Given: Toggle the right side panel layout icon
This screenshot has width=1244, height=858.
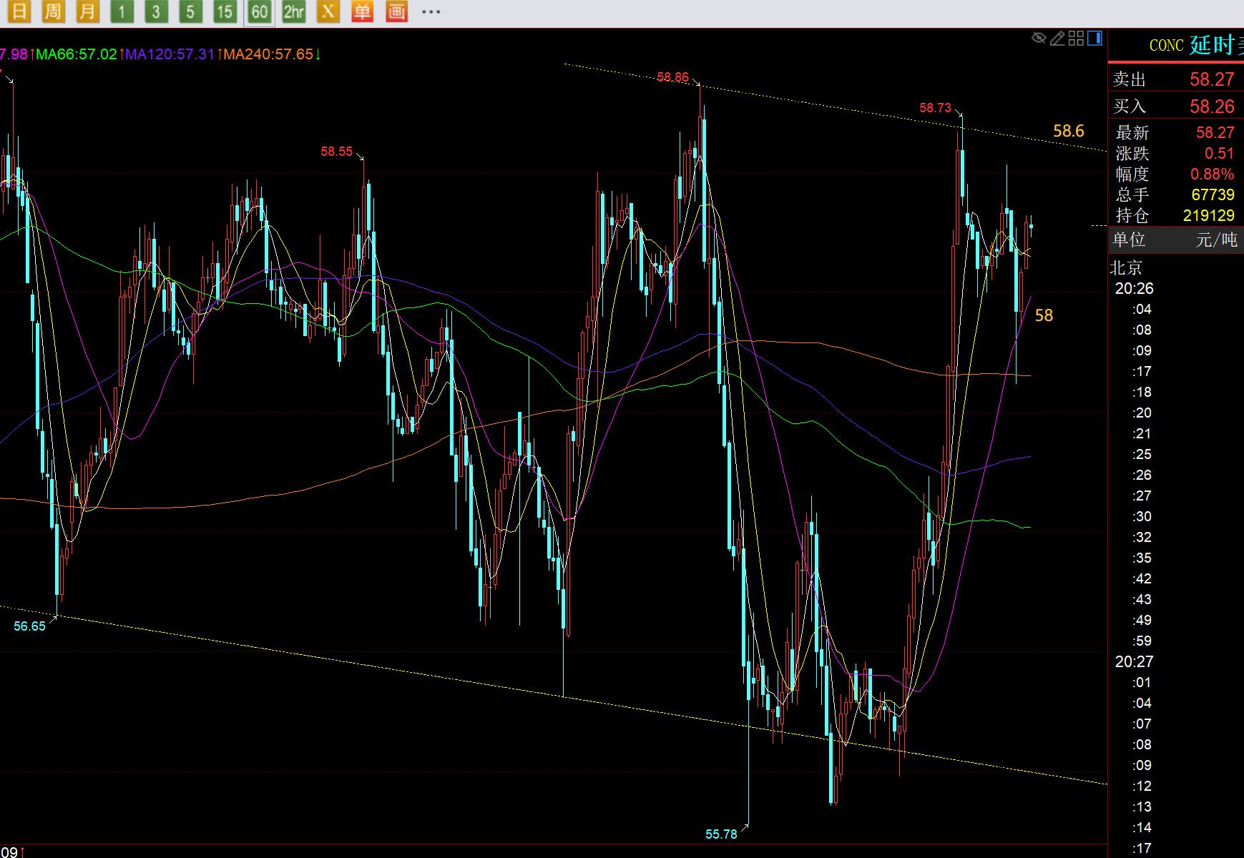Looking at the screenshot, I should (1095, 38).
